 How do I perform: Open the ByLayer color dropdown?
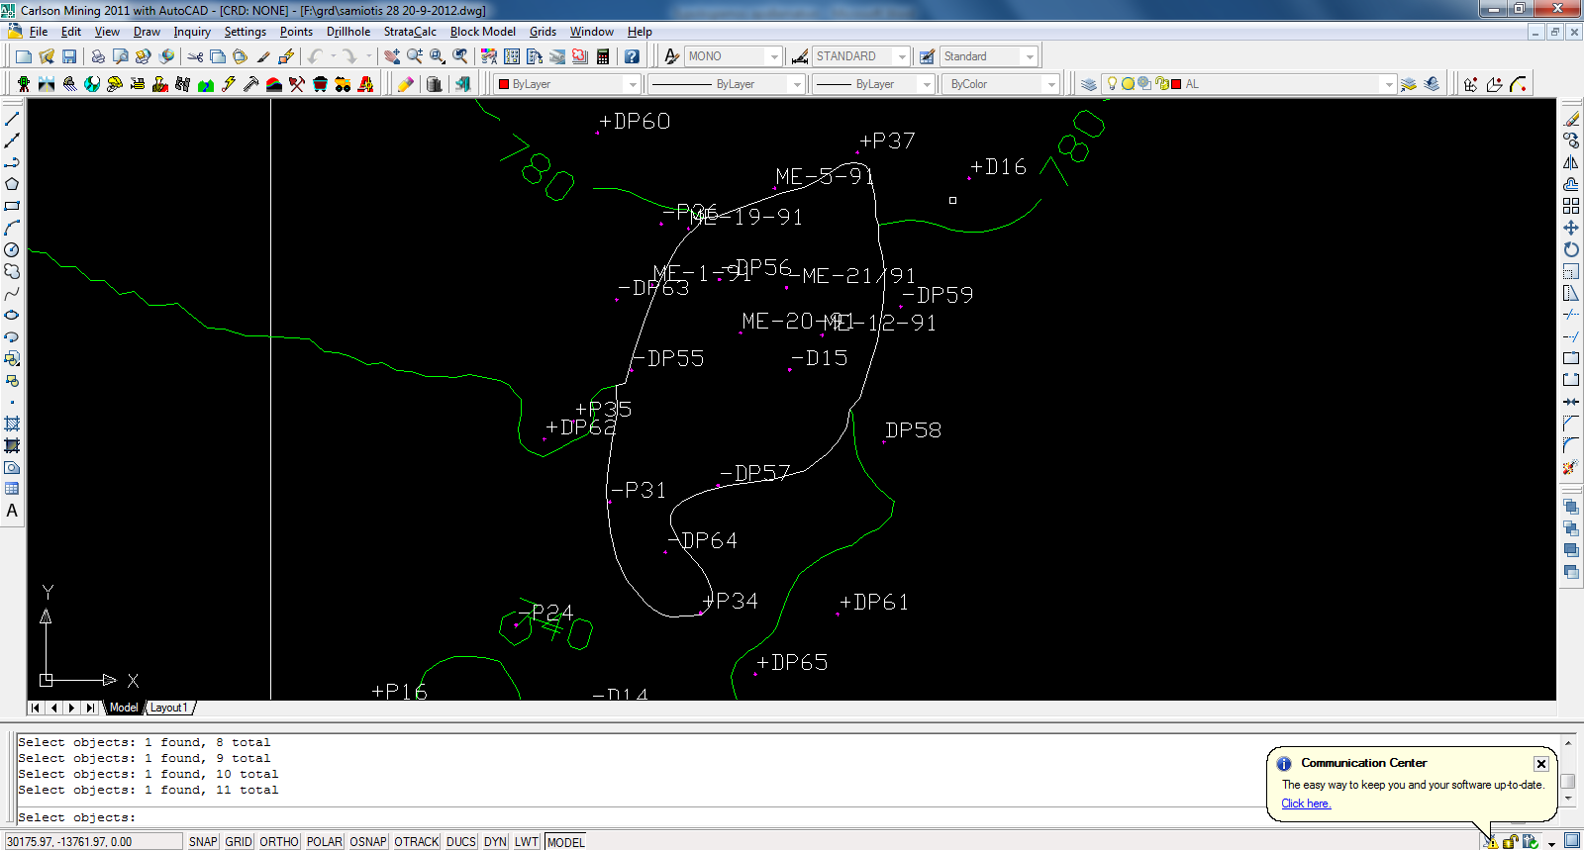pos(633,84)
